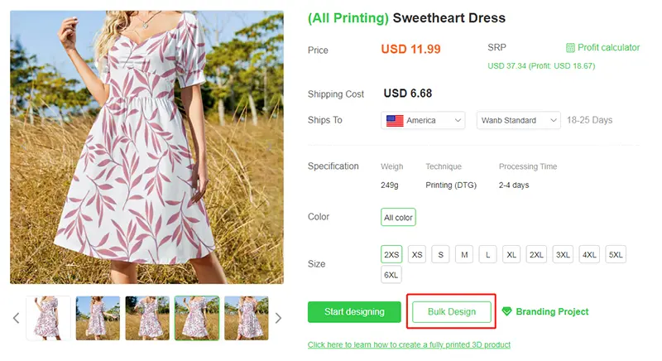662x361 pixels.
Task: Open the Profit calculator icon
Action: click(x=570, y=48)
